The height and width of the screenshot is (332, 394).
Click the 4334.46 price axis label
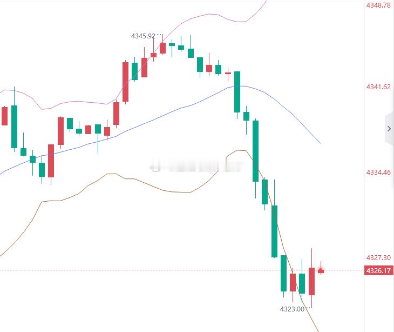pyautogui.click(x=379, y=172)
